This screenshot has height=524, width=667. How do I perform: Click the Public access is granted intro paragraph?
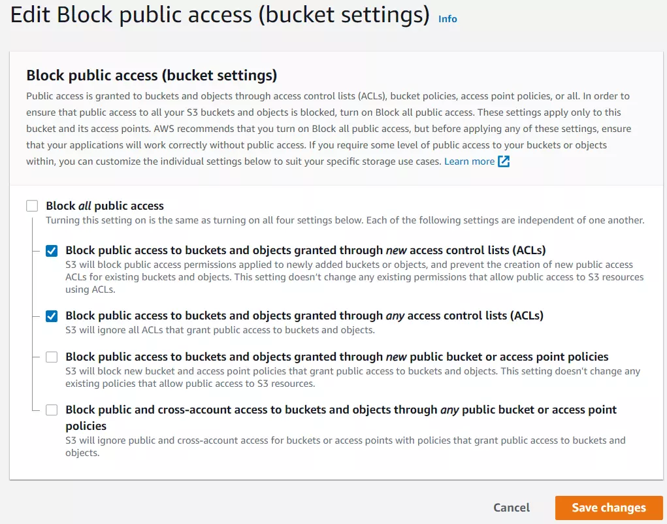[x=329, y=129]
